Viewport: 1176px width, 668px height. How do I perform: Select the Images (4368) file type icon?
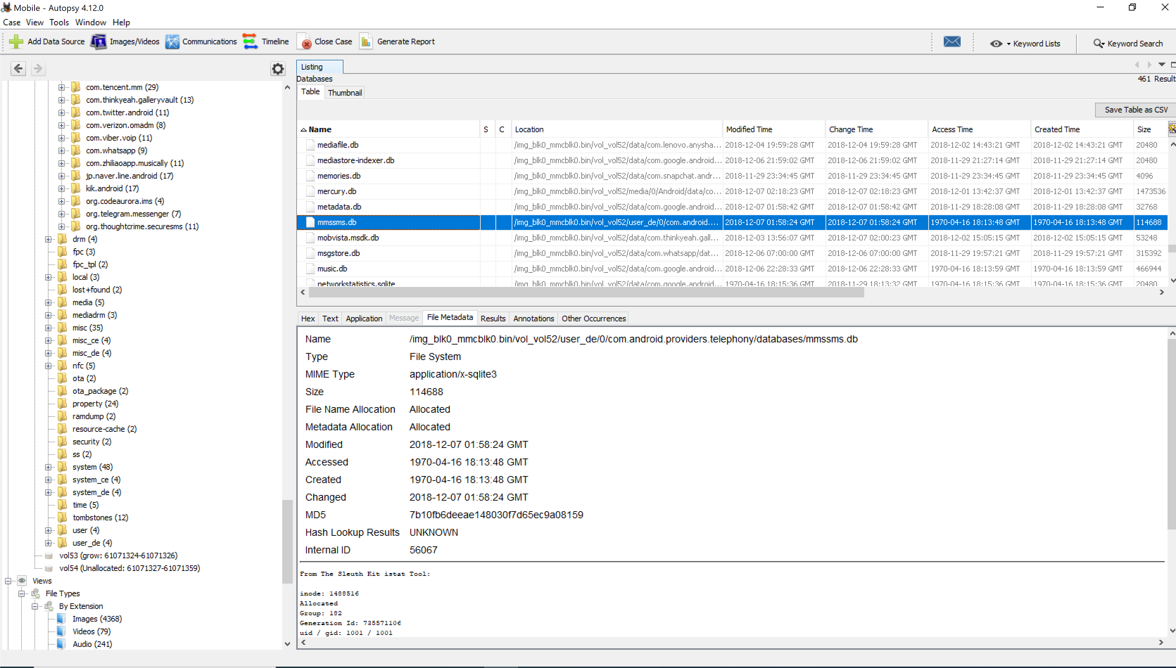click(62, 619)
